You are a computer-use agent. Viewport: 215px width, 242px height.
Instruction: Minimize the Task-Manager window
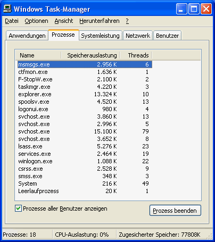(181, 9)
